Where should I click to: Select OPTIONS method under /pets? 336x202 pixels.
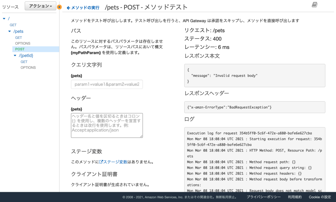click(x=23, y=43)
